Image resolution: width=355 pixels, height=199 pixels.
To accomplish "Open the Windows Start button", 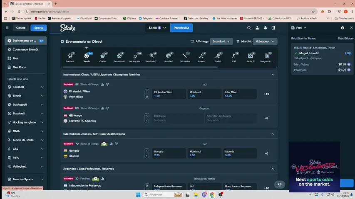I will pos(138,194).
